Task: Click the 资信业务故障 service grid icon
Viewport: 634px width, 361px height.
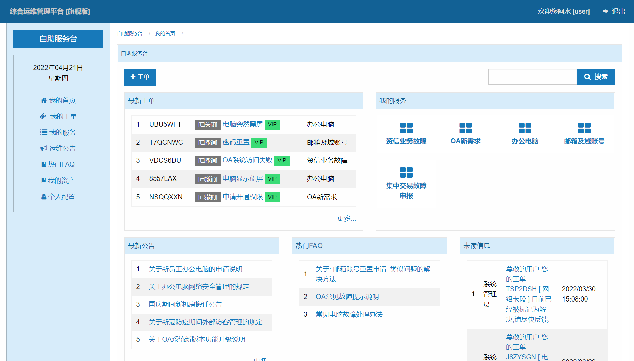Action: [406, 128]
